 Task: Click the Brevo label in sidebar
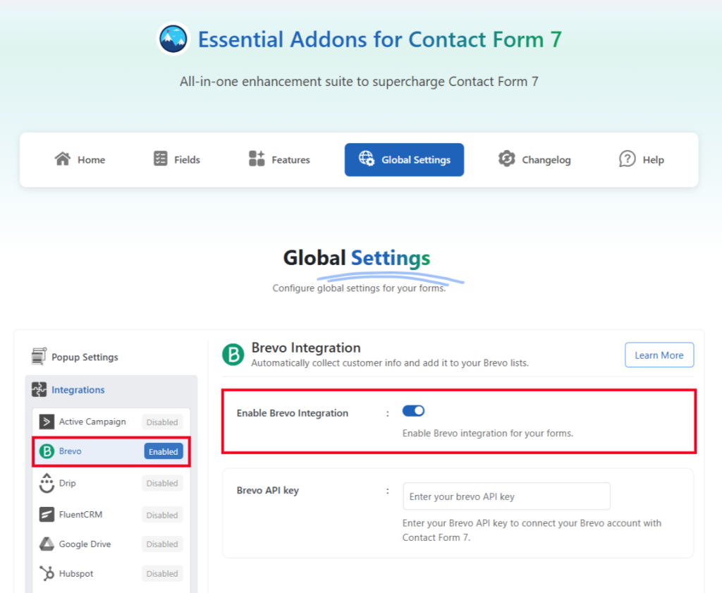coord(70,451)
